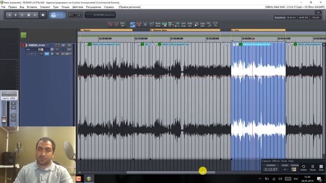Click the second red toolbar icon
Image resolution: width=326 pixels, height=183 pixels.
pyautogui.click(x=117, y=25)
